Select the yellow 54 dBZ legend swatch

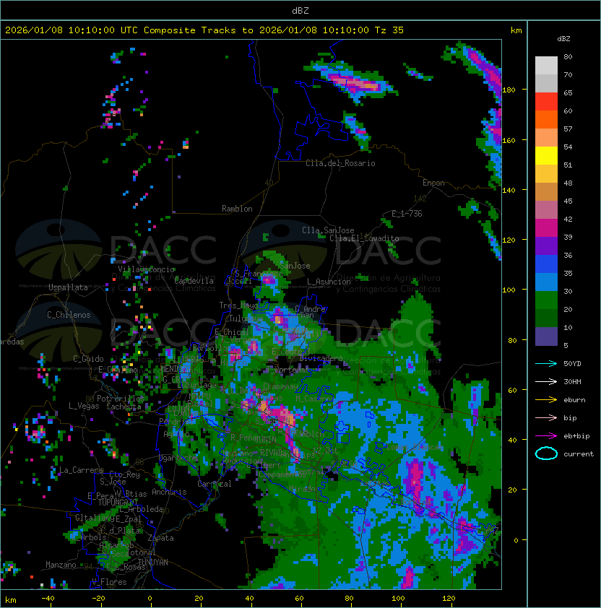(546, 155)
